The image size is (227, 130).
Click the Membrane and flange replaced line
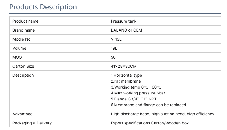click(x=148, y=105)
